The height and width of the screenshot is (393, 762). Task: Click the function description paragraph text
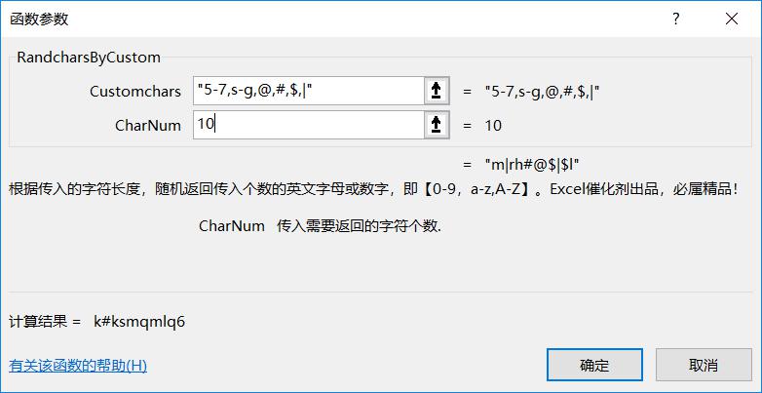point(374,189)
